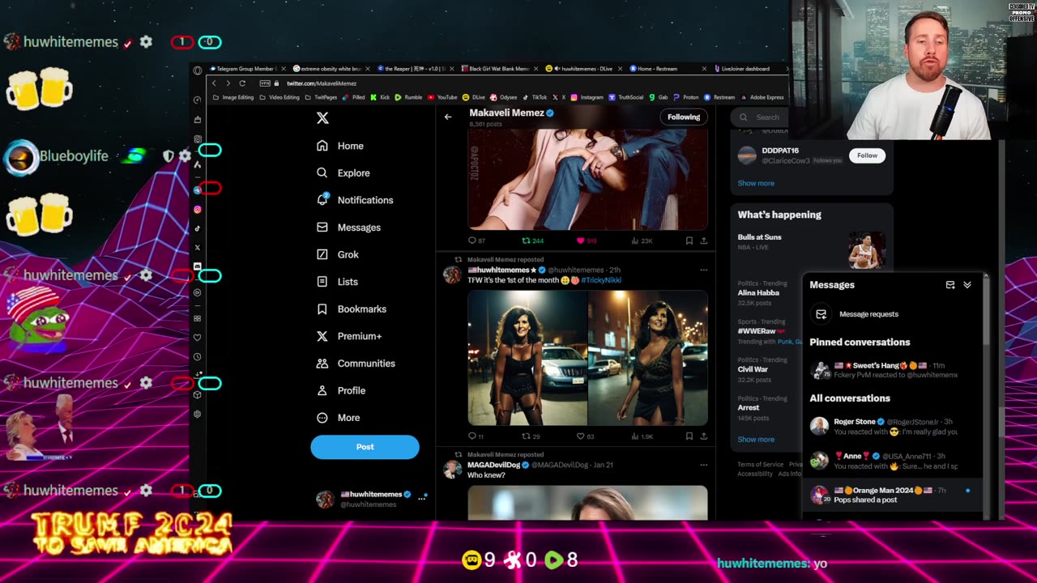Open Message requests envelope icon
The width and height of the screenshot is (1037, 583).
821,314
